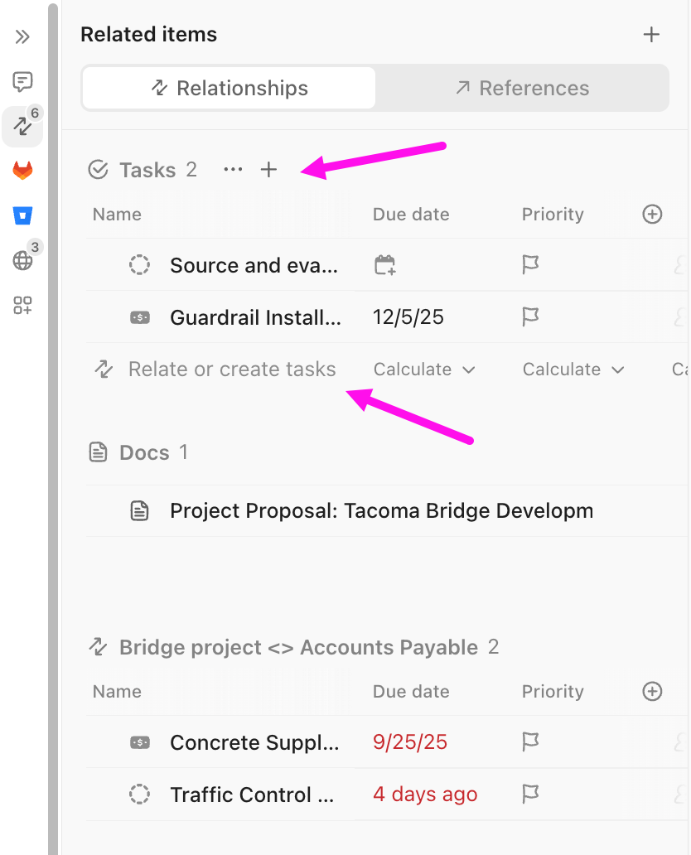The image size is (691, 855).
Task: Click the apps grid icon at sidebar bottom
Action: [22, 306]
